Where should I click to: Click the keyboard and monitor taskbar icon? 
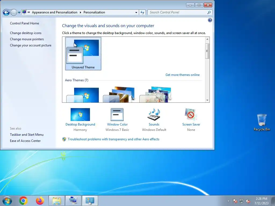73,201
